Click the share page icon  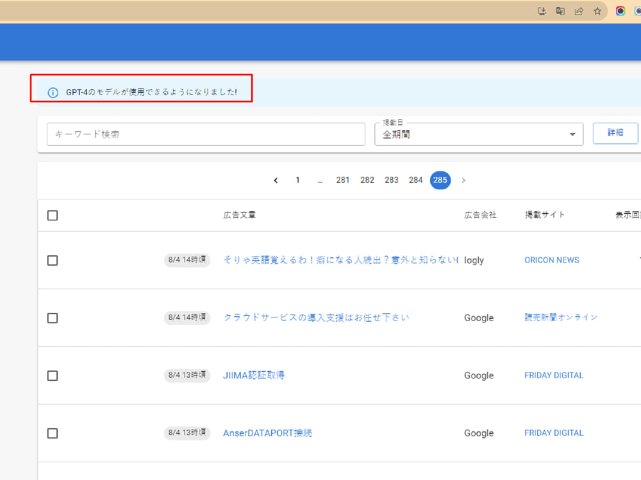[x=579, y=11]
